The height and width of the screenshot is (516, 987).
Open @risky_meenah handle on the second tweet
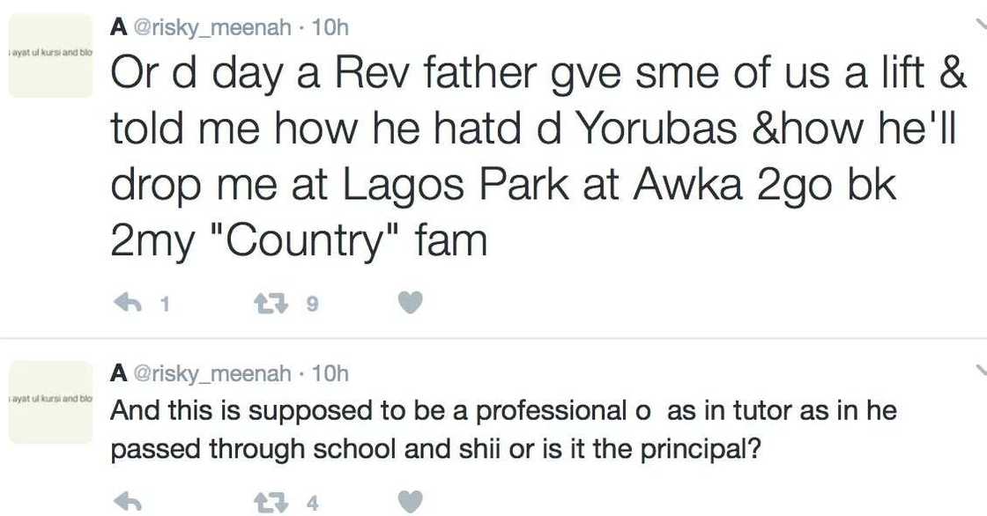tap(211, 374)
